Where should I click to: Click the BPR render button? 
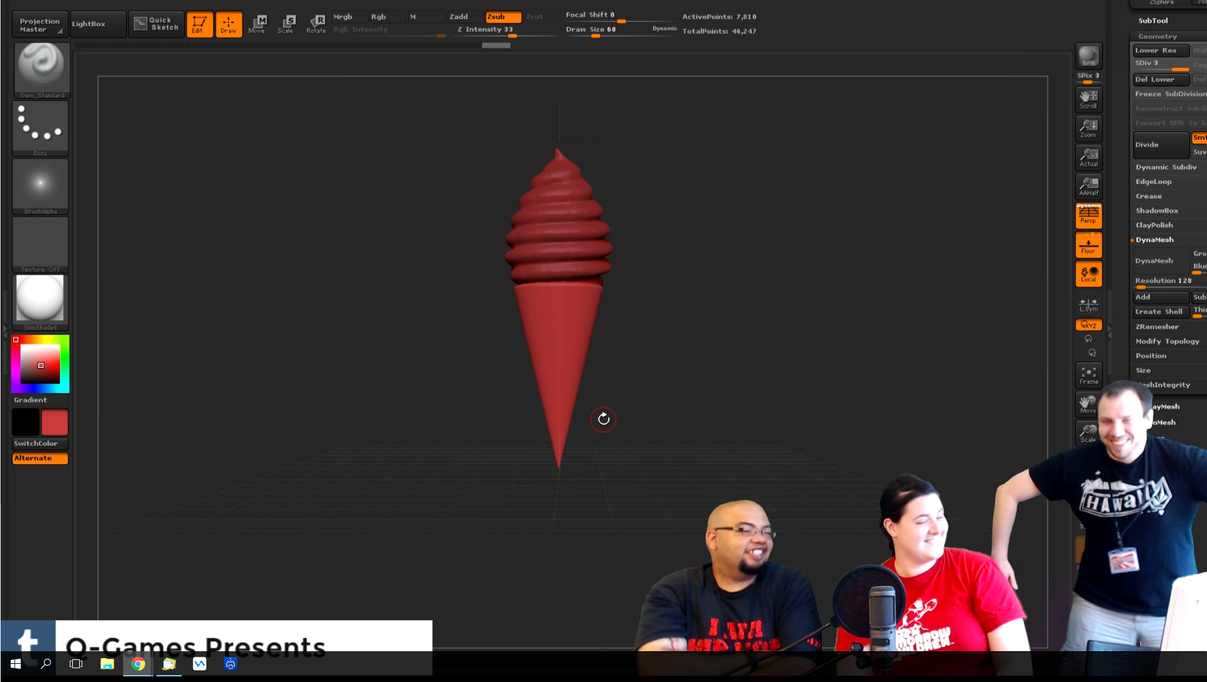click(1088, 56)
